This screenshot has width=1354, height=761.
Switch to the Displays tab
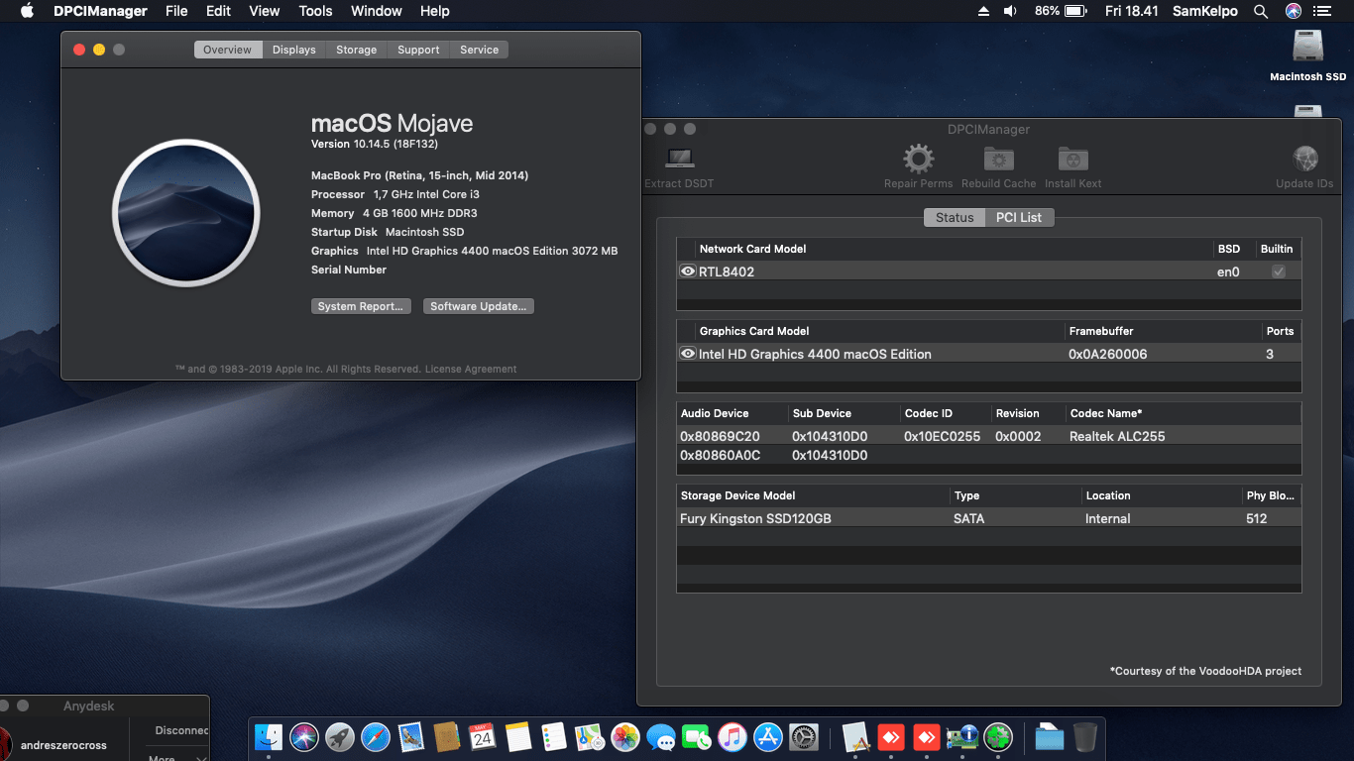click(x=293, y=49)
